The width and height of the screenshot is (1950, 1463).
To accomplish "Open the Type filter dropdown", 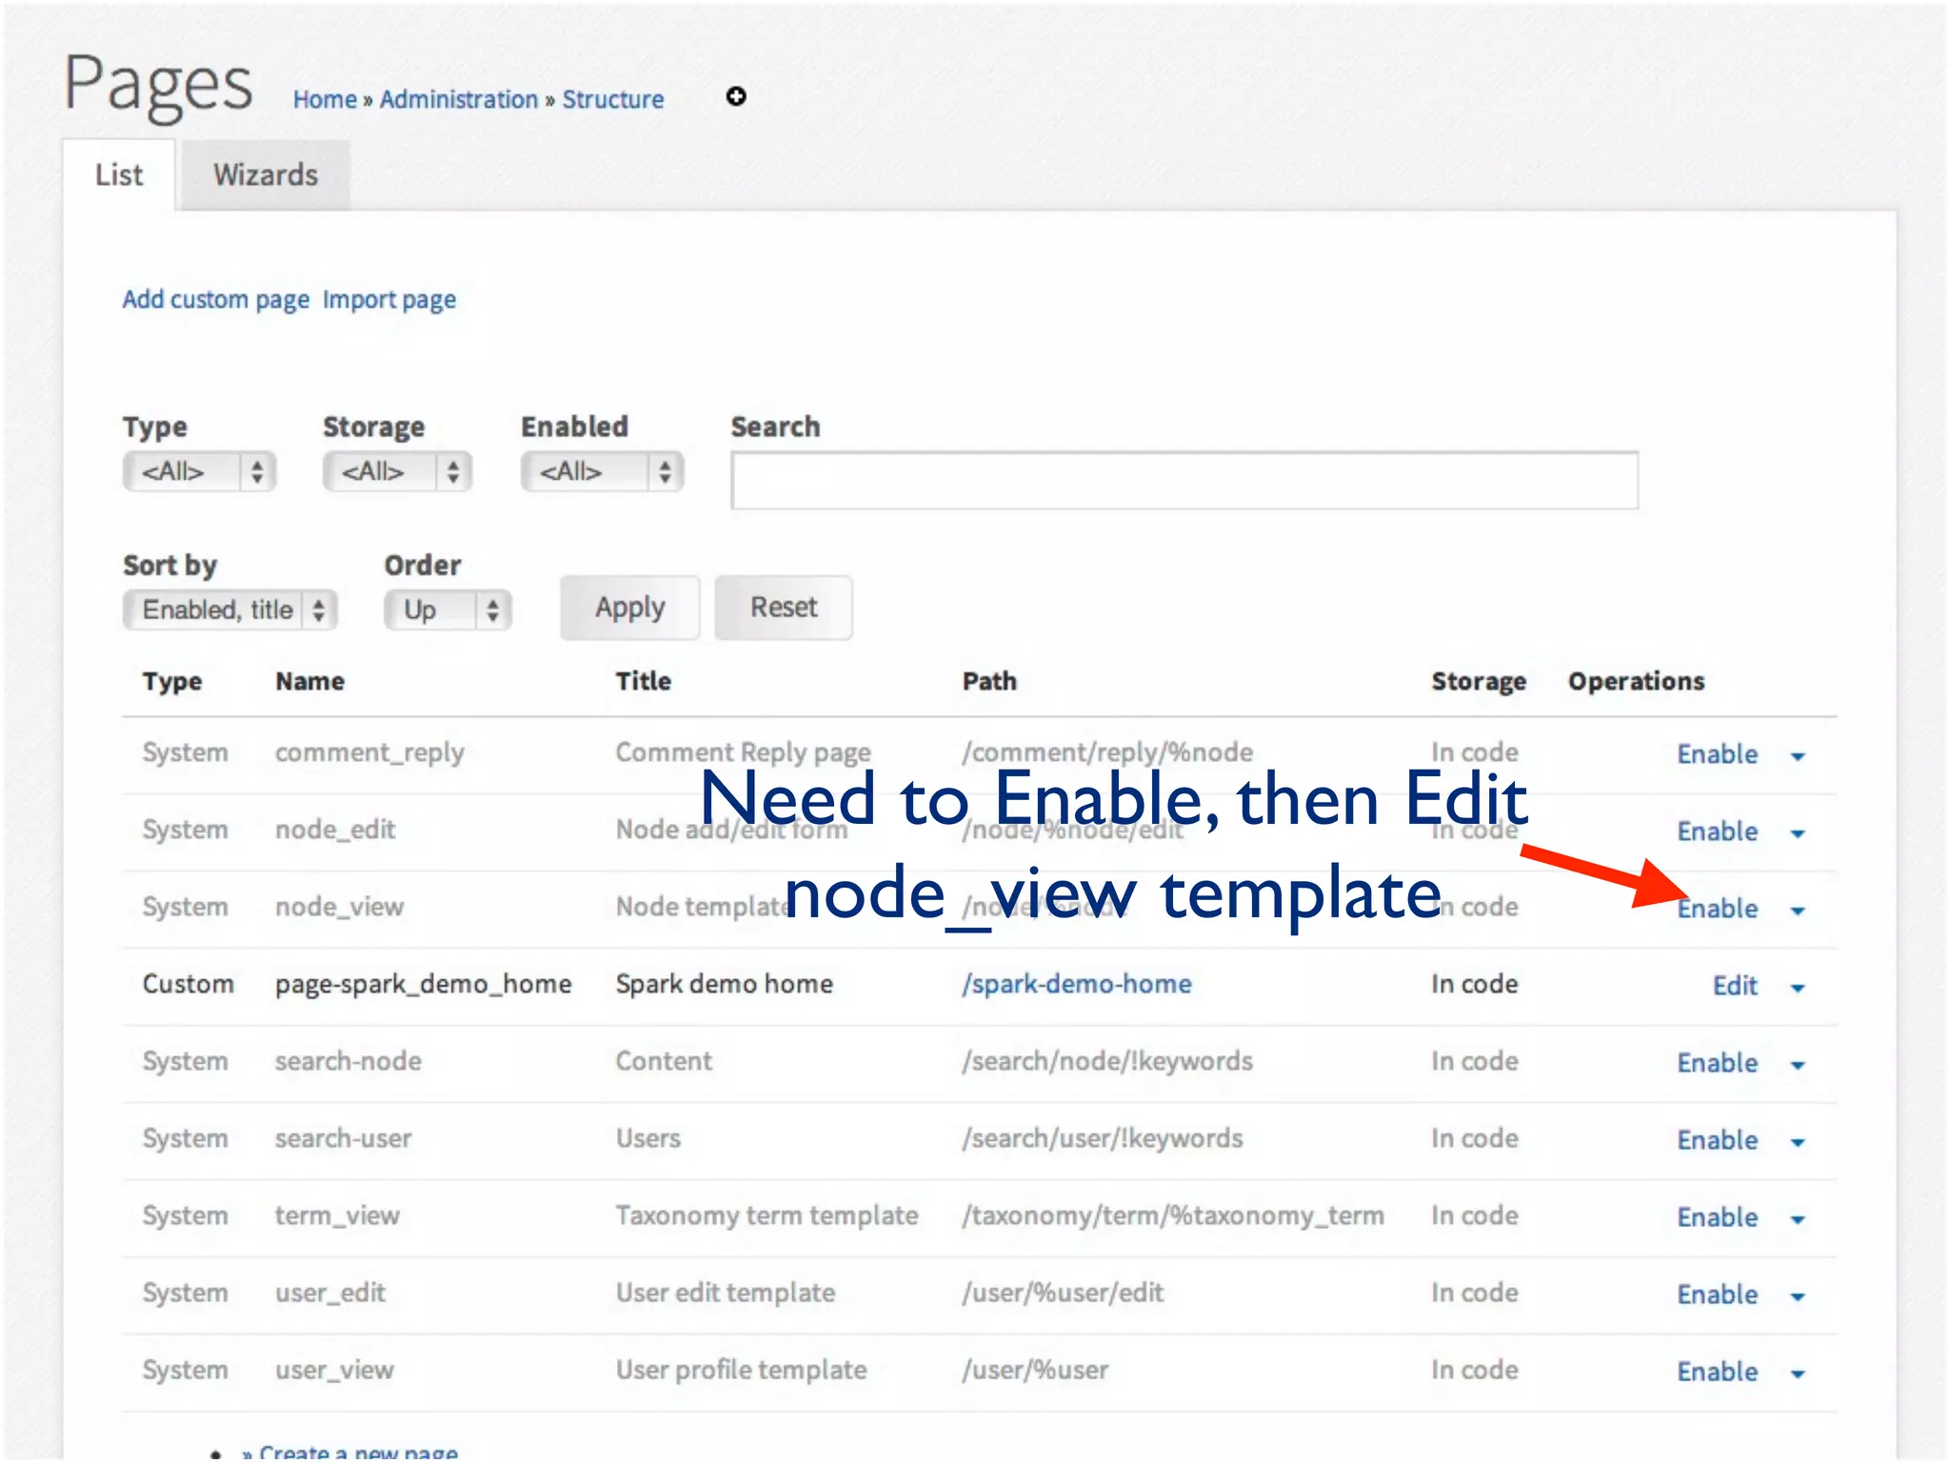I will tap(199, 471).
